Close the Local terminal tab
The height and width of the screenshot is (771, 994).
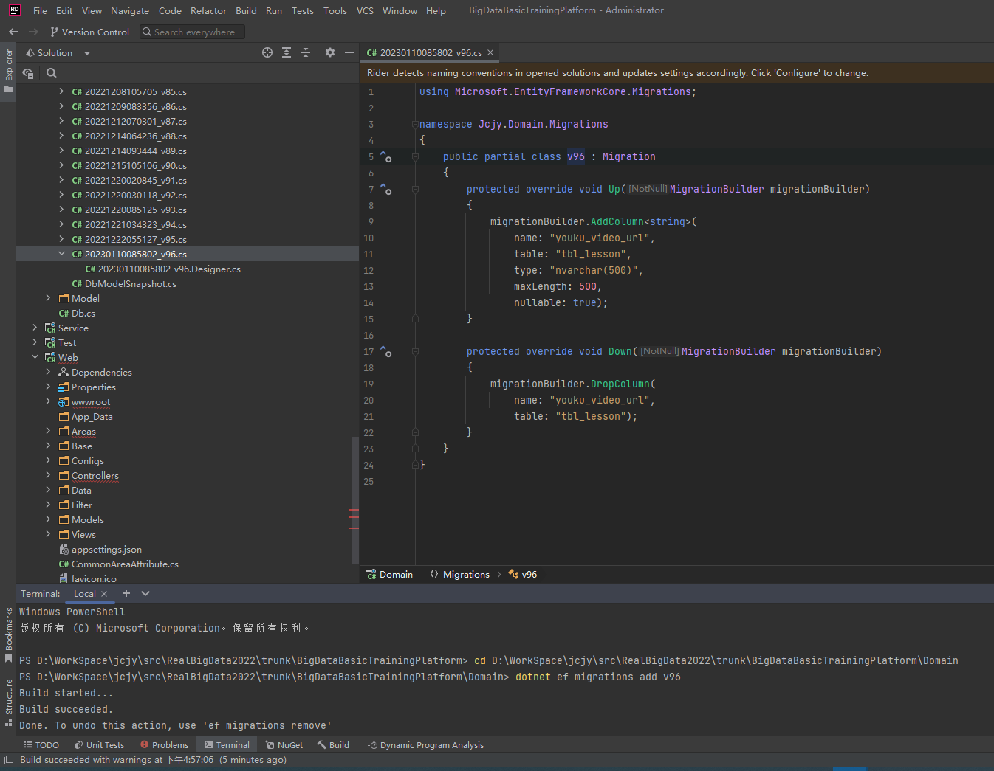tap(103, 593)
